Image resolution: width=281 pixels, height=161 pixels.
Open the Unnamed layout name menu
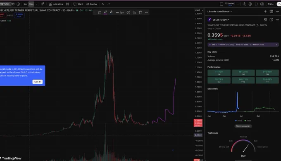click(x=230, y=4)
